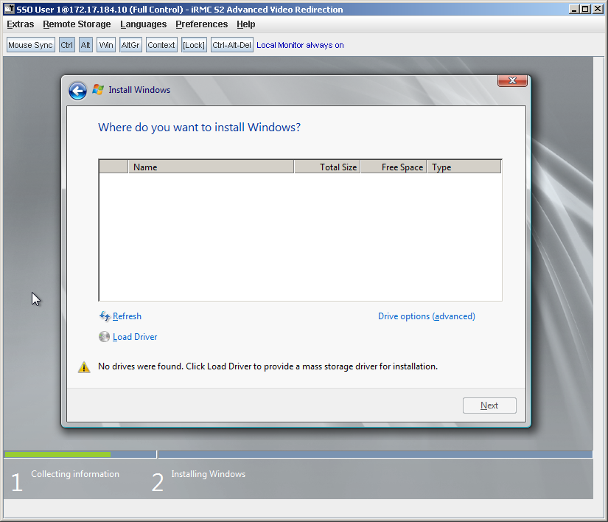Open the Remote Storage menu

[77, 24]
